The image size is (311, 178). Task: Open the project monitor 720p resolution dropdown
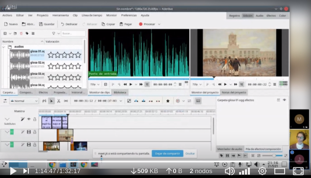197,84
